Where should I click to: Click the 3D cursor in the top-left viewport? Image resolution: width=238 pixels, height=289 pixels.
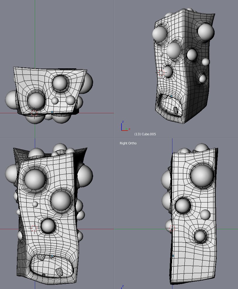click(35, 112)
